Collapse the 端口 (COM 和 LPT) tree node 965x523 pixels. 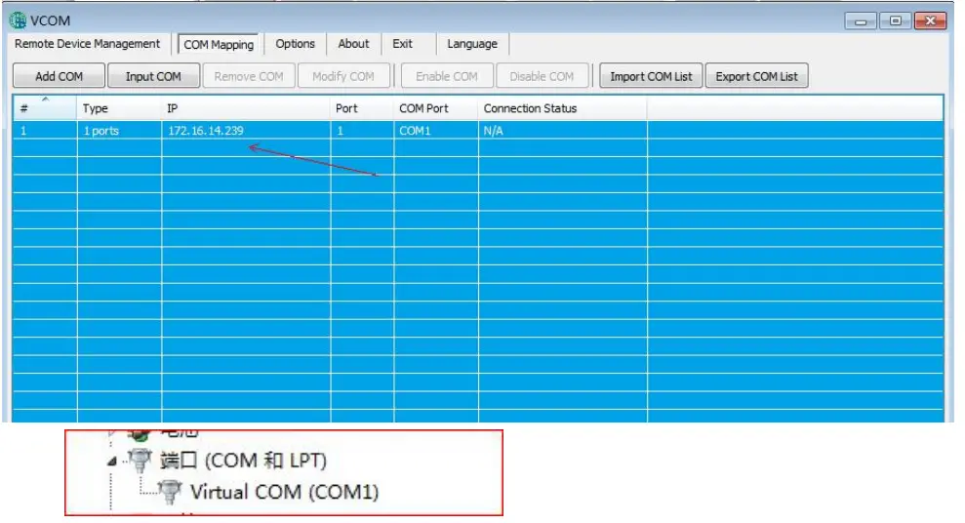111,461
